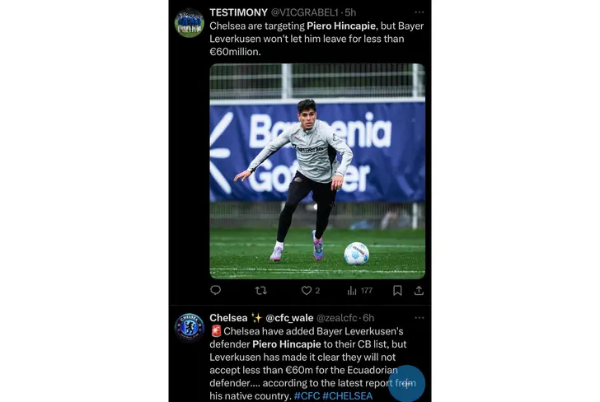This screenshot has height=402, width=600.
Task: Share the TESTIMONY tweet
Action: (x=419, y=291)
